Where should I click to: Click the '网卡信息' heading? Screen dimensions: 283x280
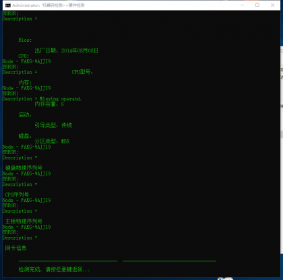[15, 248]
